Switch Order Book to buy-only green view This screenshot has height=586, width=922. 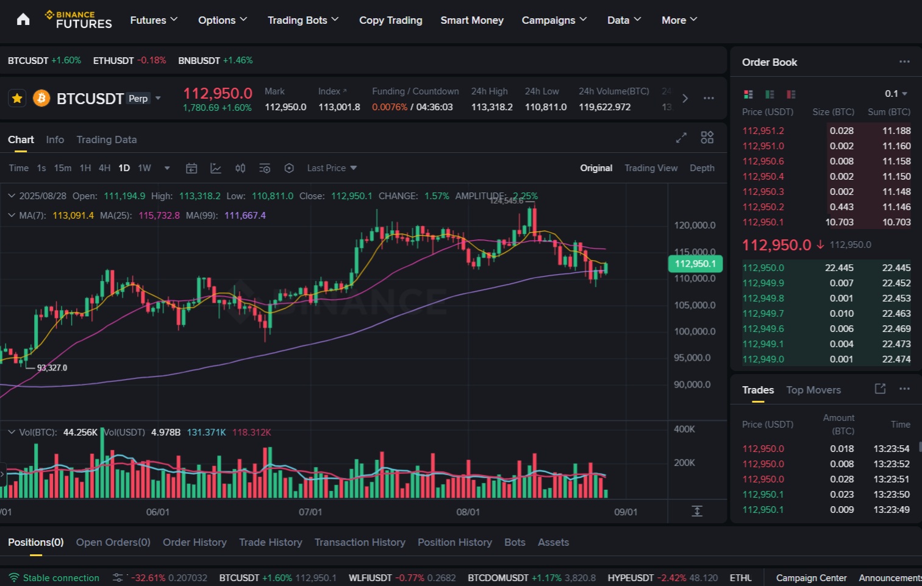[x=769, y=94]
